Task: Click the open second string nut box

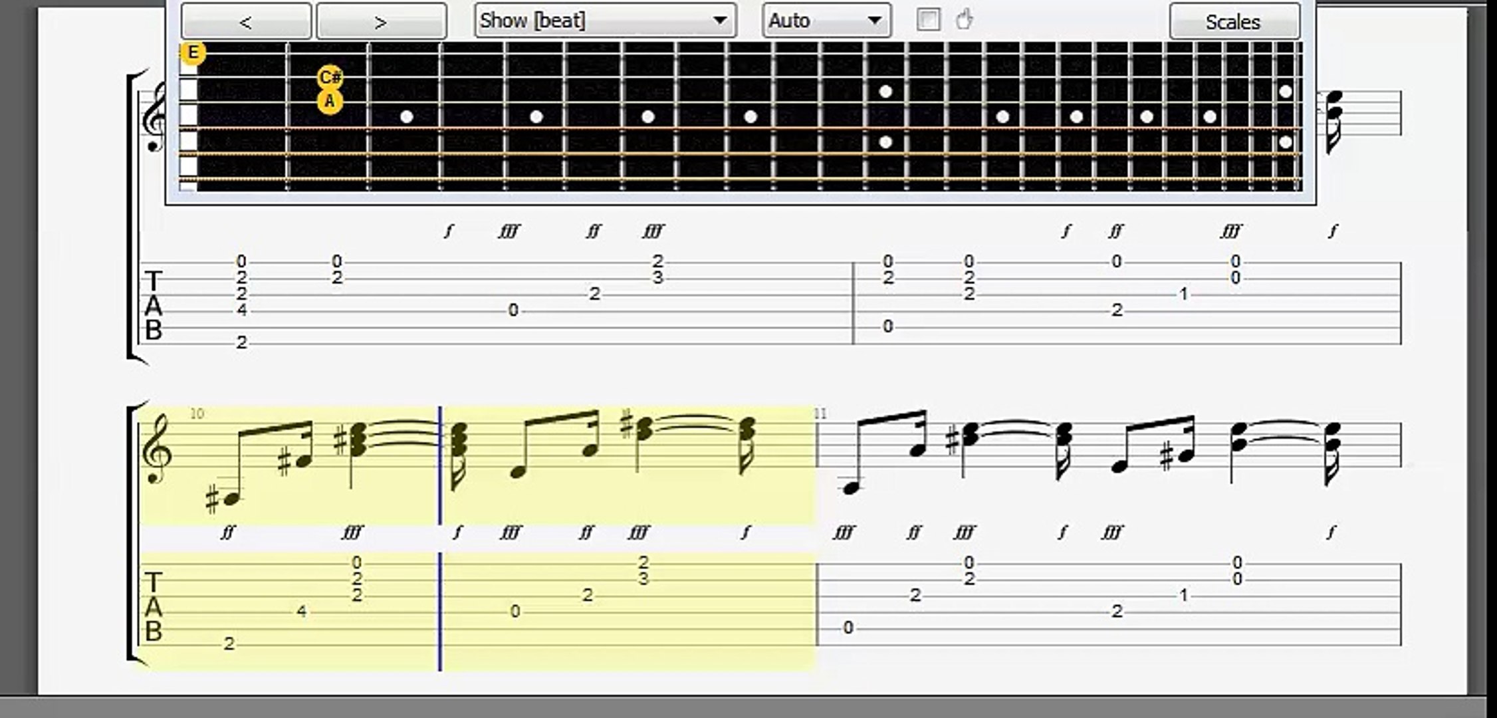Action: (189, 89)
